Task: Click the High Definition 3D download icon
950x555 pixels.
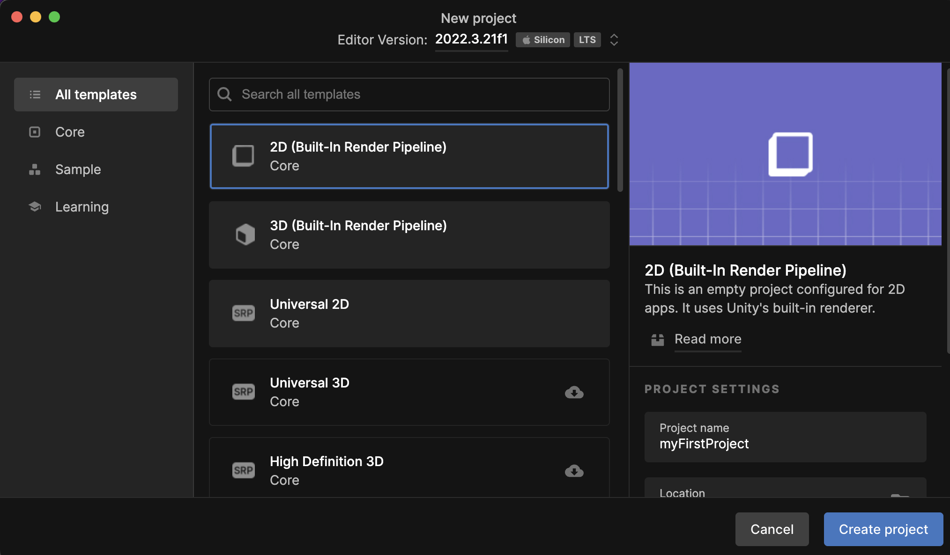Action: 574,471
